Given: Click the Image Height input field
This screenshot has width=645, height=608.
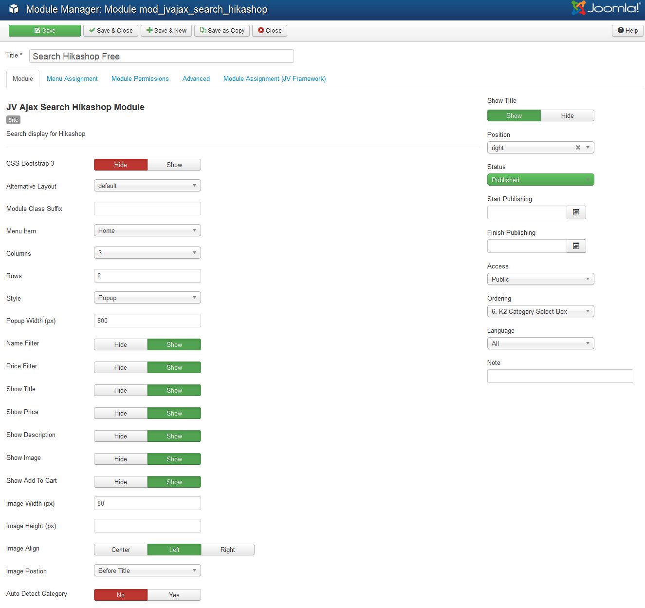Looking at the screenshot, I should [147, 526].
